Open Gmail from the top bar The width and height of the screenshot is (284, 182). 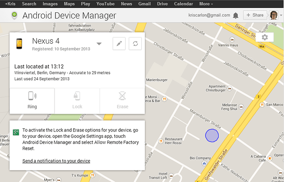click(x=144, y=4)
